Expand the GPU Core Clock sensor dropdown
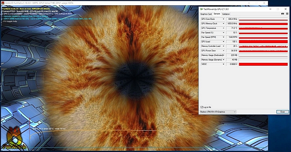291x152 pixels. tap(224, 19)
